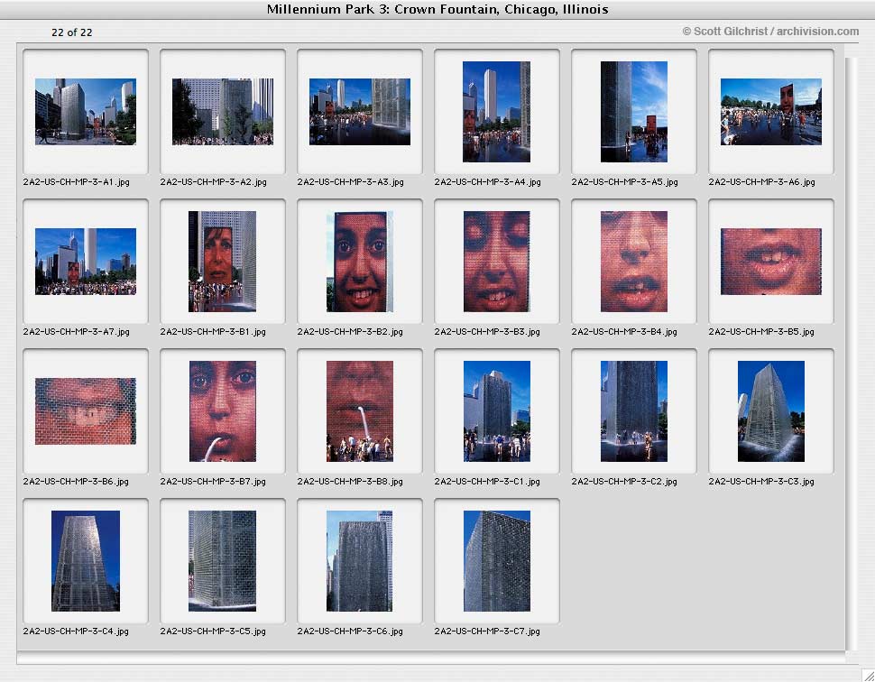
Task: Select thumbnail 2A2-US-CH-MP-3-B1.jpg
Action: [x=223, y=262]
